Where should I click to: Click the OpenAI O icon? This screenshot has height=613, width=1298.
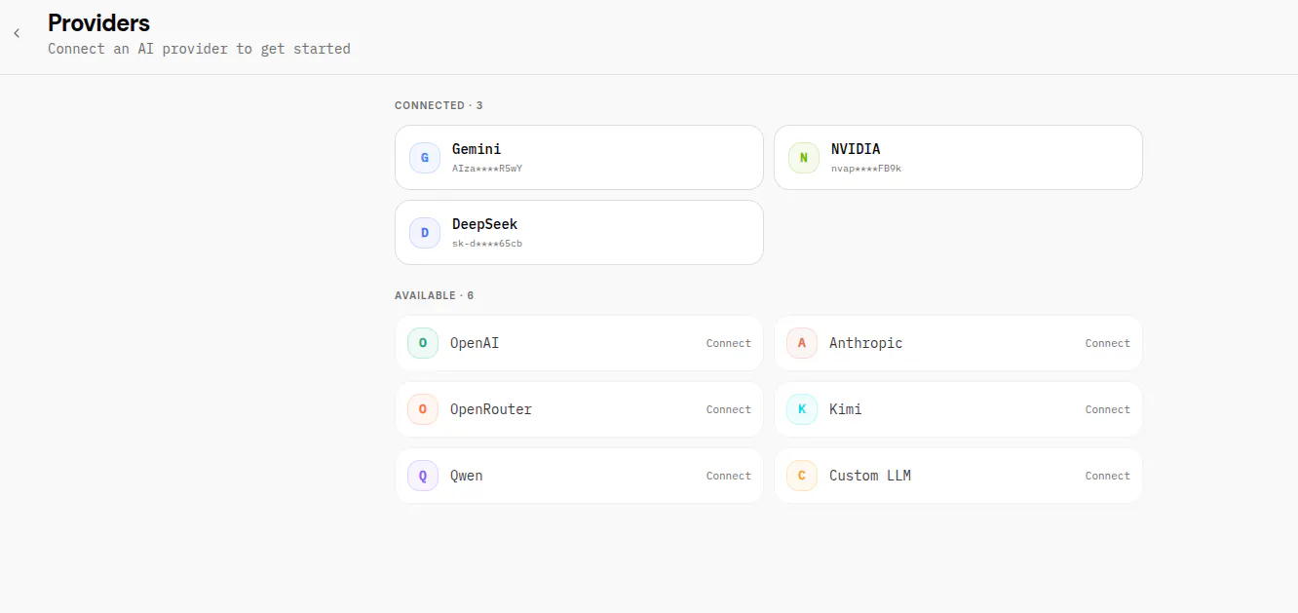coord(423,343)
